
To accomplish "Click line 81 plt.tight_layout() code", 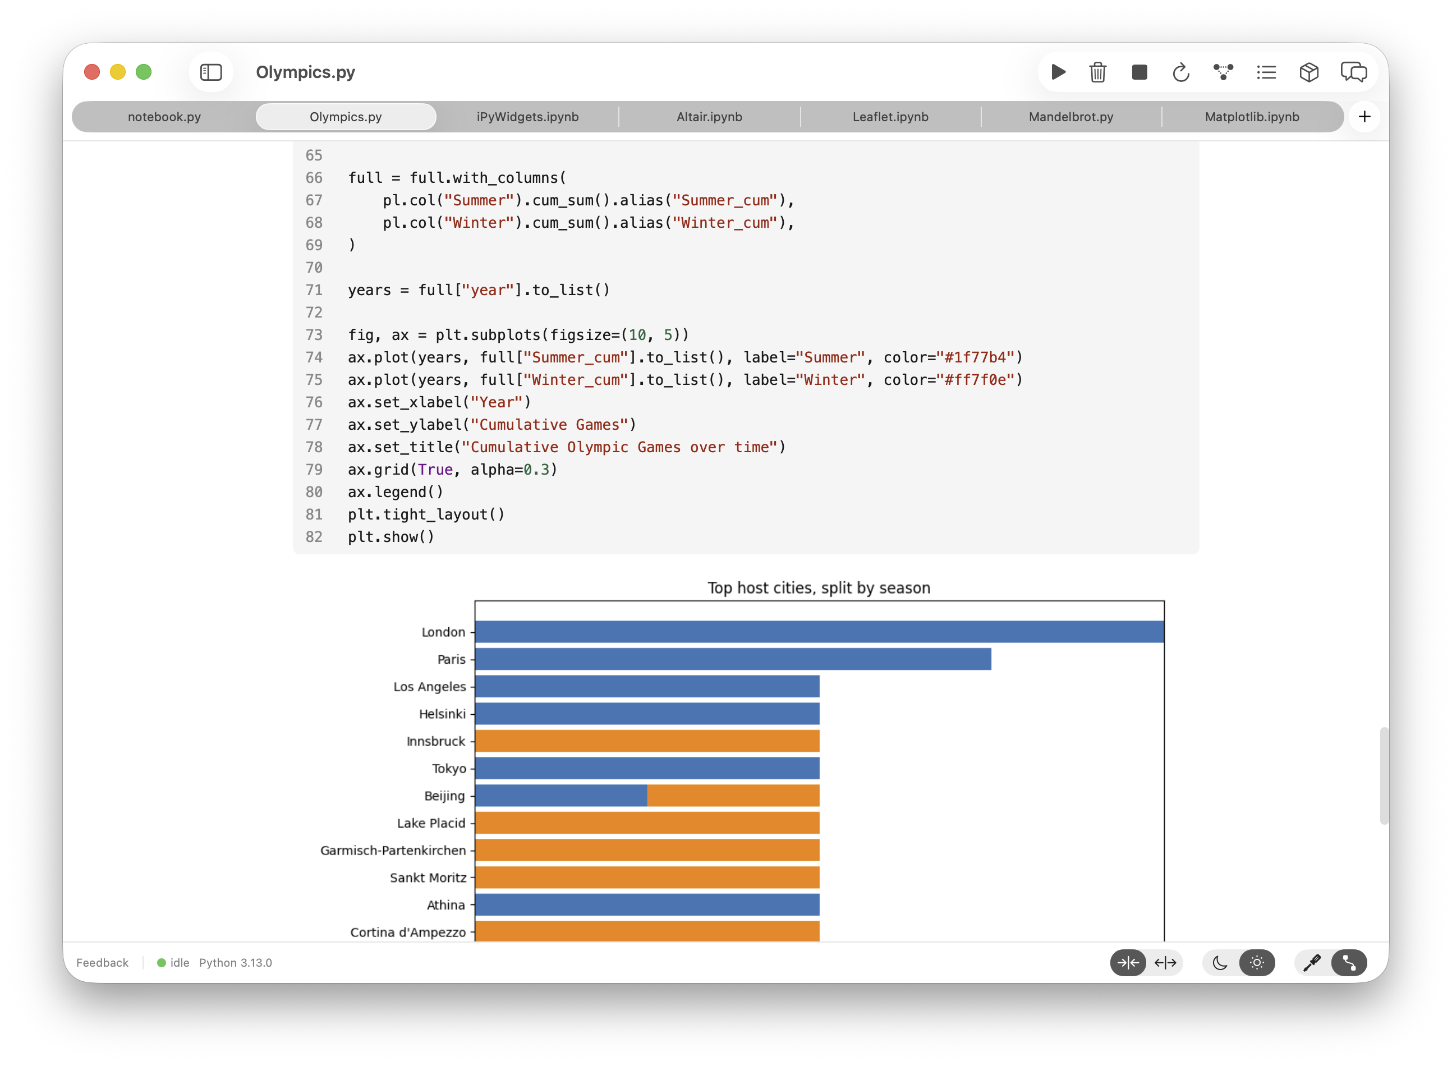I will [x=426, y=513].
